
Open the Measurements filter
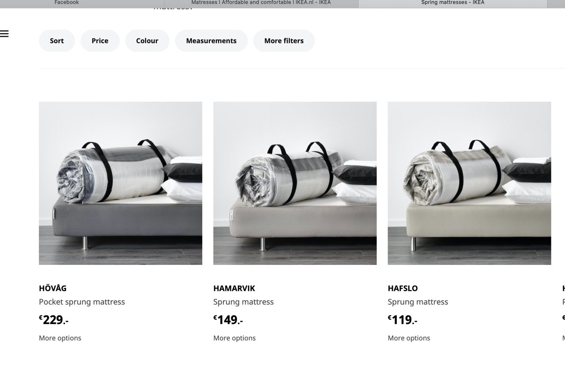(211, 41)
